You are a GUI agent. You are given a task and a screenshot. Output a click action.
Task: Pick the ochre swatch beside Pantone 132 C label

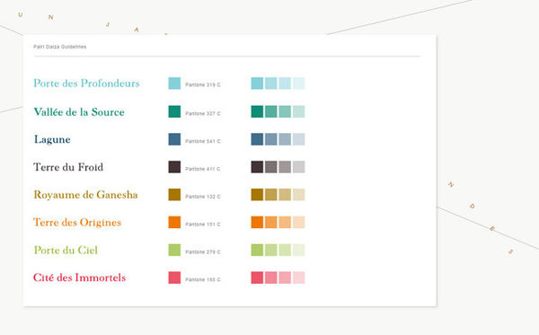pyautogui.click(x=174, y=195)
